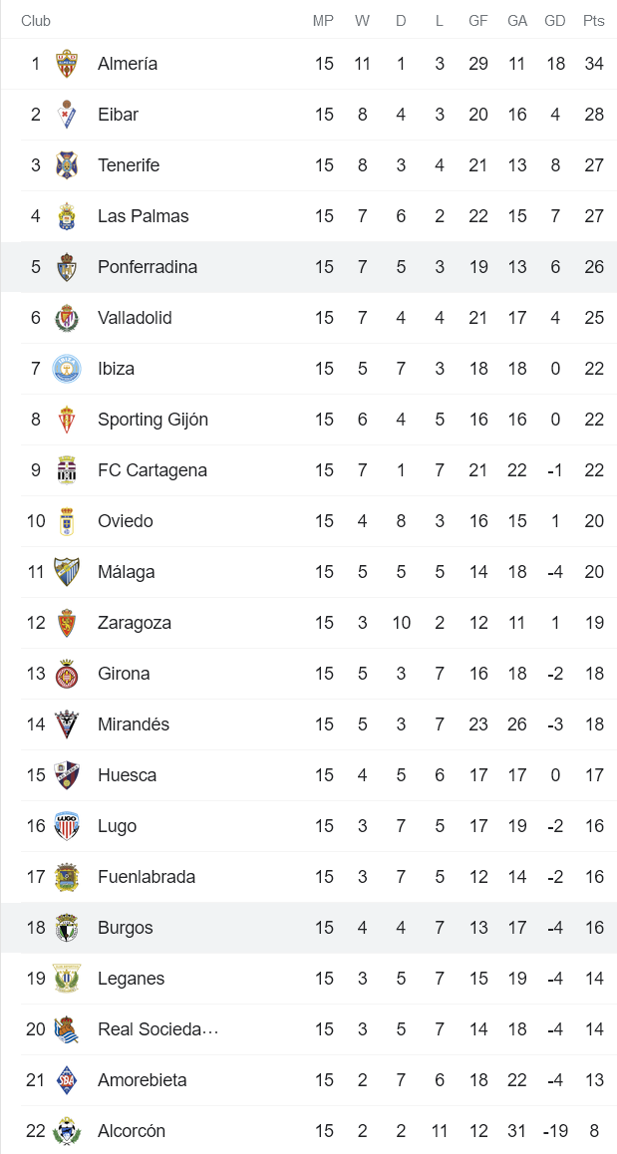
Task: Select the Ponferradina team crest
Action: click(68, 266)
